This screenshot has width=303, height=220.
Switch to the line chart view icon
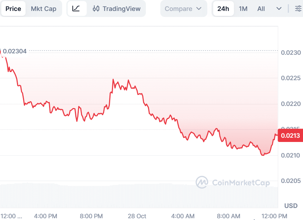coord(76,9)
